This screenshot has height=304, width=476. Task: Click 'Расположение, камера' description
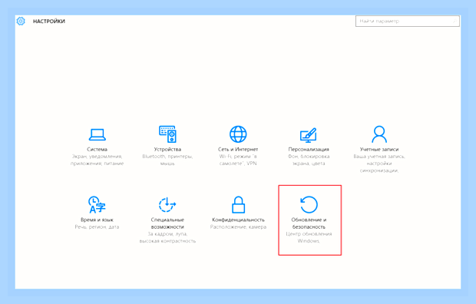238,227
